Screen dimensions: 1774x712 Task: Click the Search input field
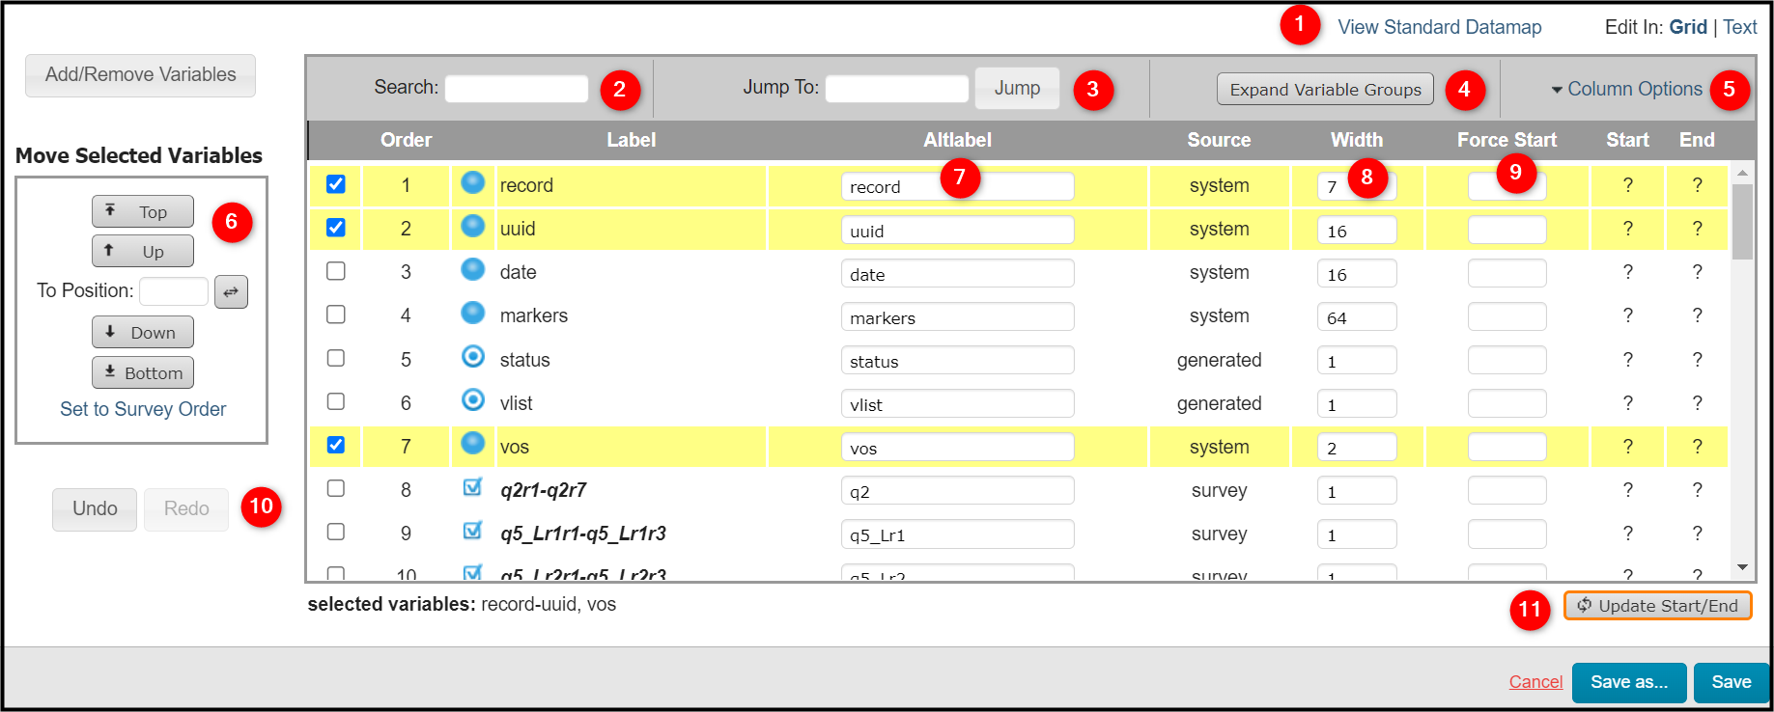click(517, 89)
